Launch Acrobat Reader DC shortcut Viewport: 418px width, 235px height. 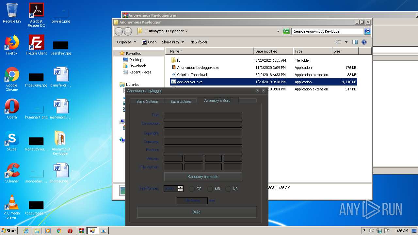(36, 15)
